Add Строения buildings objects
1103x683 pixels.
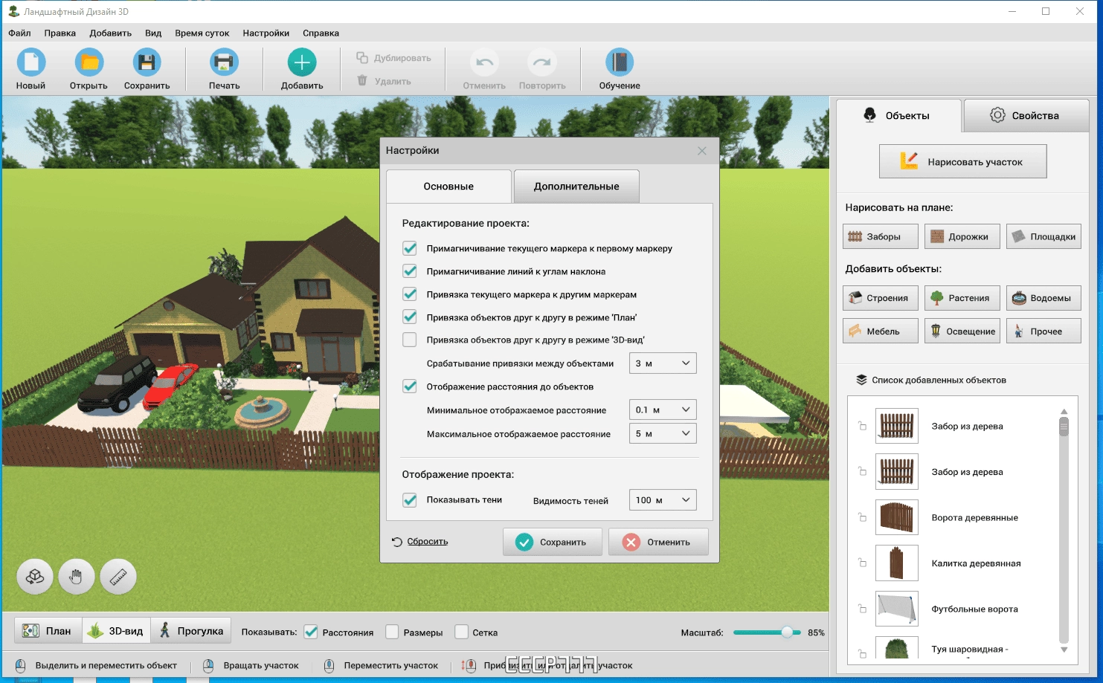[x=881, y=298]
